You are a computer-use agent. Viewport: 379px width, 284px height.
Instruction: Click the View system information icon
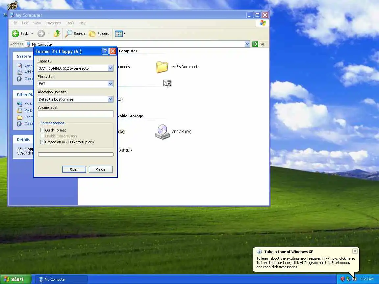click(x=20, y=65)
